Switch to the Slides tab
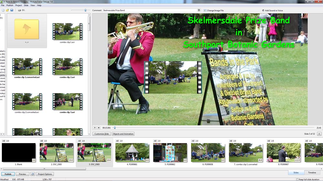The image size is (323, 181). pyautogui.click(x=296, y=173)
